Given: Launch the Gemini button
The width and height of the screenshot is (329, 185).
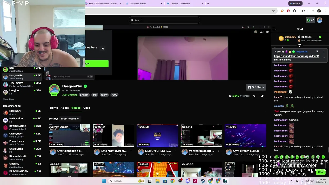Looking at the screenshot, I should tap(295, 3).
